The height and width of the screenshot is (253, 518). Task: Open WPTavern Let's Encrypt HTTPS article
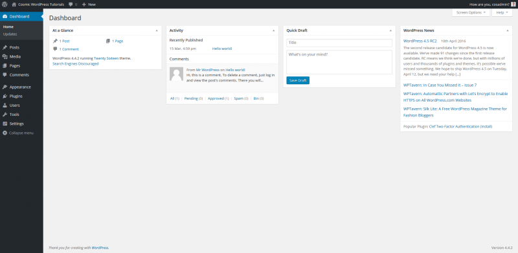coord(456,97)
